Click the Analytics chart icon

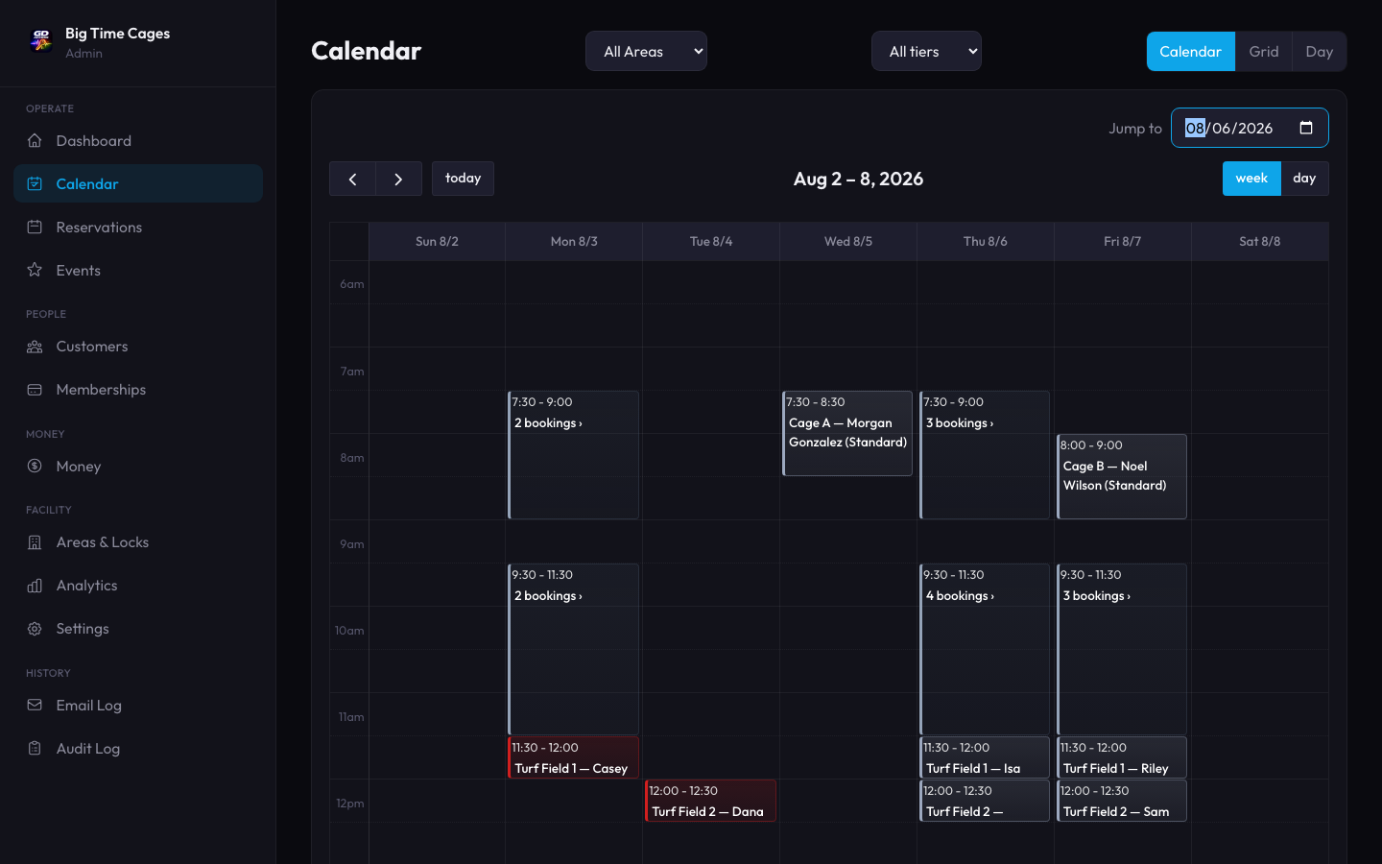(35, 586)
